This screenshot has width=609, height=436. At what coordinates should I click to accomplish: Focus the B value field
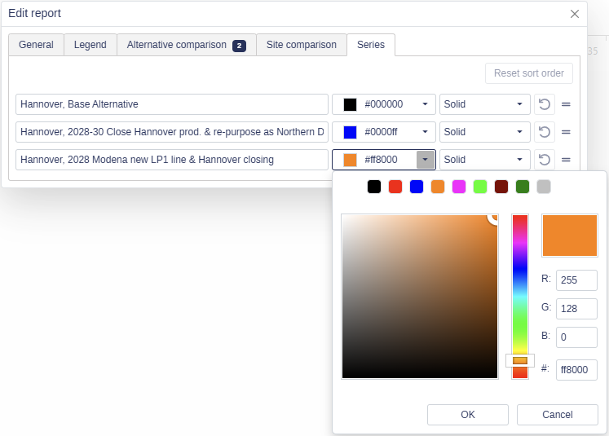click(576, 337)
